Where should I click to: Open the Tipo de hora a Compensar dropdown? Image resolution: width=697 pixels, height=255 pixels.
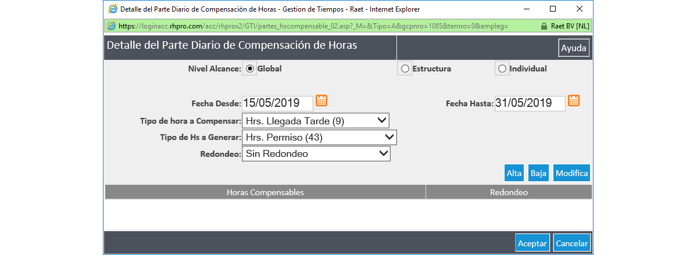[x=316, y=120]
